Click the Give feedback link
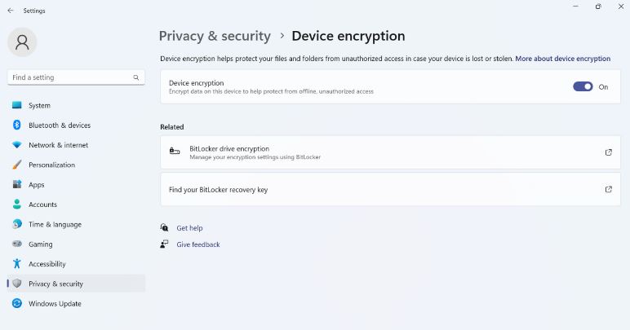This screenshot has height=330, width=630. click(198, 244)
